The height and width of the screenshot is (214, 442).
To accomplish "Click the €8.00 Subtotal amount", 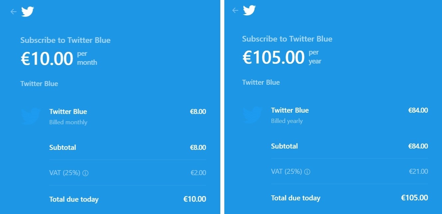I will (198, 148).
